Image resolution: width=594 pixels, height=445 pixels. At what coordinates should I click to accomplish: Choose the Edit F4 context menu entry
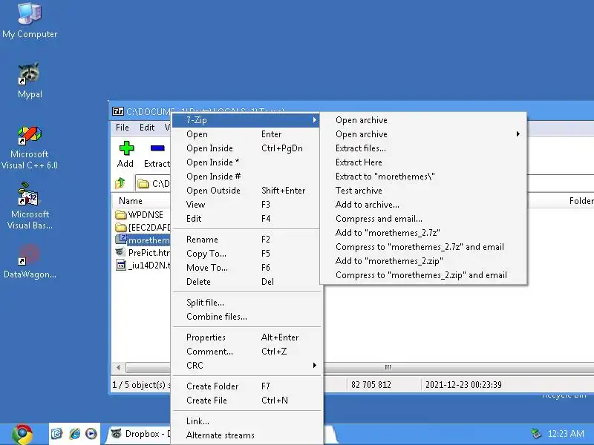click(x=246, y=218)
